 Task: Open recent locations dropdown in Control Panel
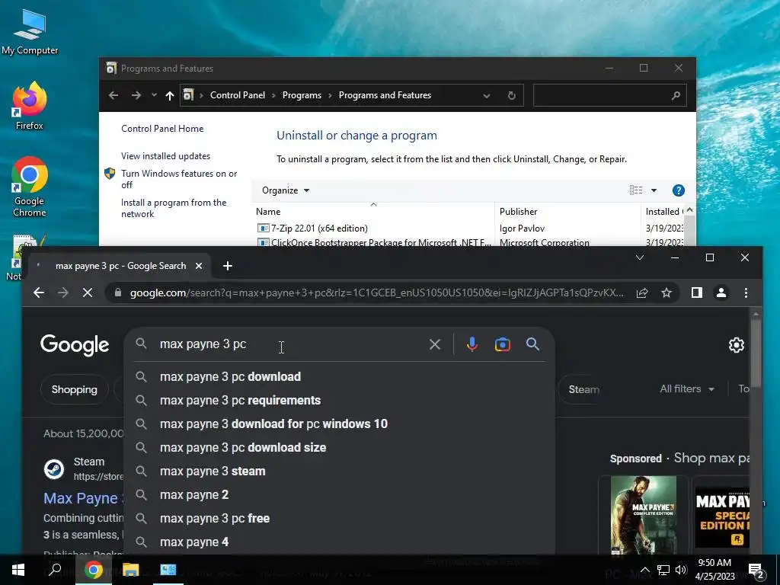154,95
